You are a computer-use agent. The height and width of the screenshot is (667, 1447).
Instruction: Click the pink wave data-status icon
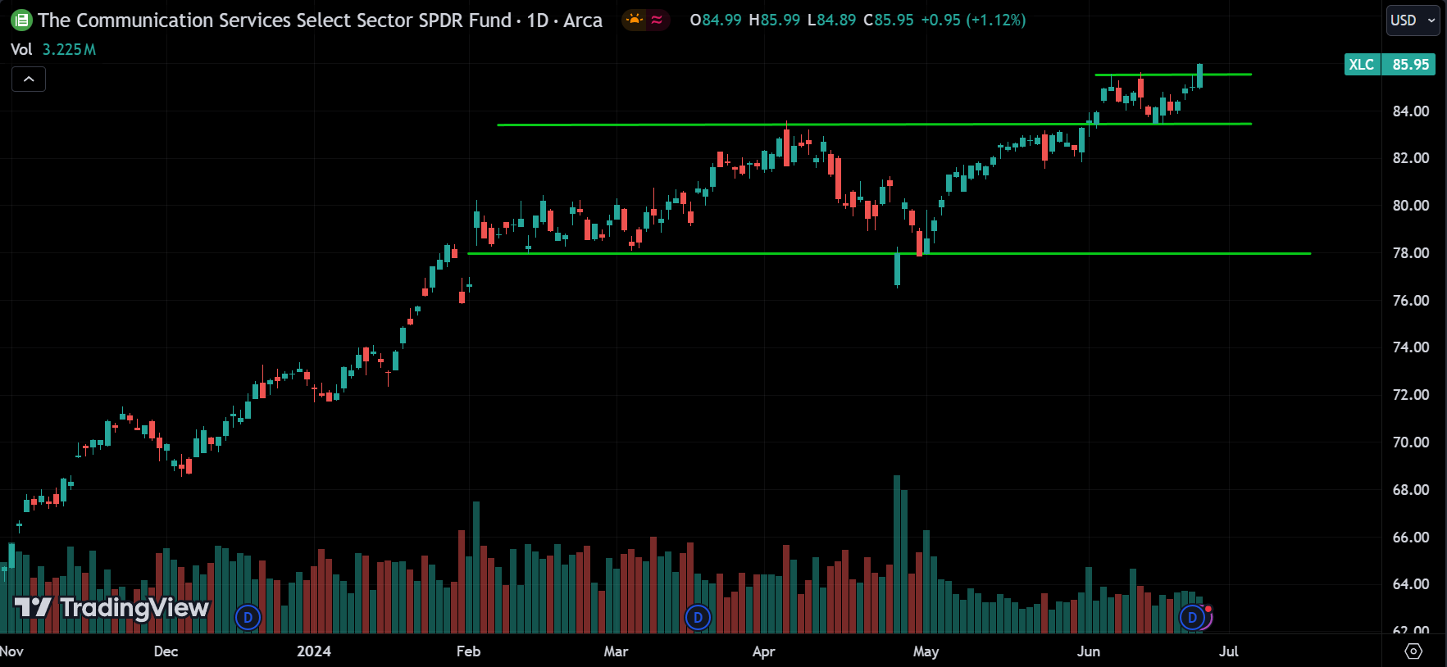tap(657, 20)
